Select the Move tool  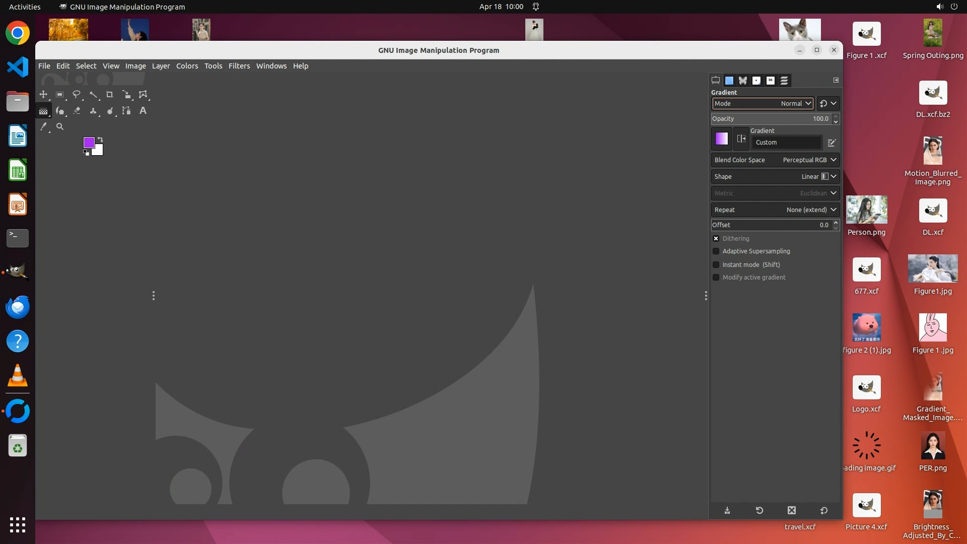click(x=43, y=95)
